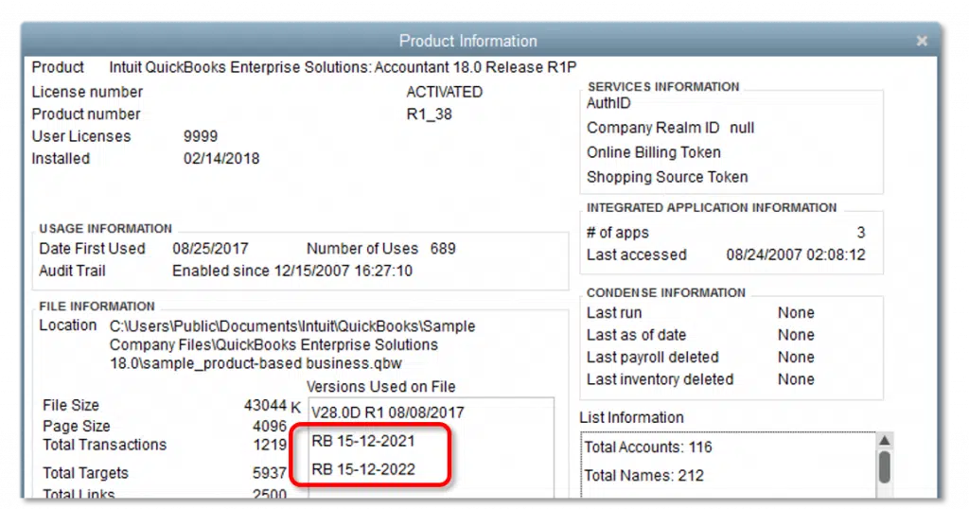969x509 pixels.
Task: Select the 'RB 15-12-2022' version entry
Action: tap(363, 469)
